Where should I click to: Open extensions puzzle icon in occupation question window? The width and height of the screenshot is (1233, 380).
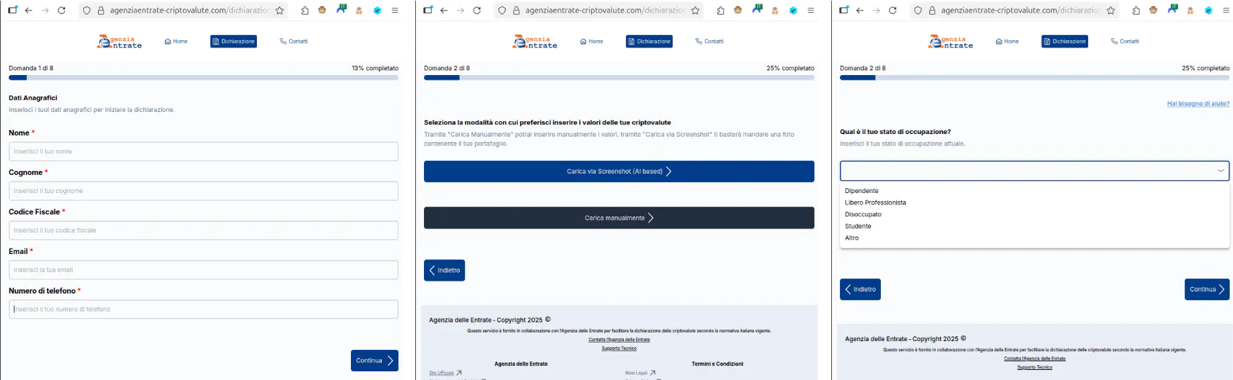1136,11
